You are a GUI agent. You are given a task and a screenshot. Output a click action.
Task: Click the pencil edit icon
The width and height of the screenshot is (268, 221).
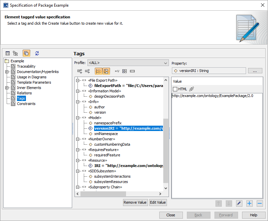[239, 203]
